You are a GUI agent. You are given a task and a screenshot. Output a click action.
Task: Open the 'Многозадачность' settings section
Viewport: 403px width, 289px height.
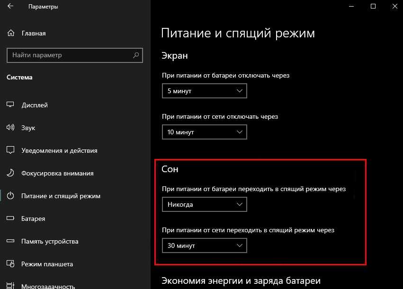48,286
